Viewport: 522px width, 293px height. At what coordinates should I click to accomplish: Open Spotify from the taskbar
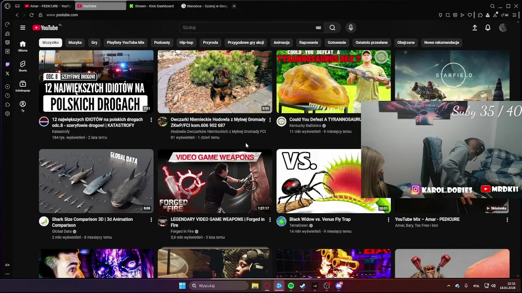(291, 286)
